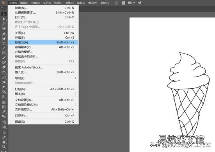The image size is (215, 152).
Task: Click the Illustrator Ai logo
Action: click(3, 3)
